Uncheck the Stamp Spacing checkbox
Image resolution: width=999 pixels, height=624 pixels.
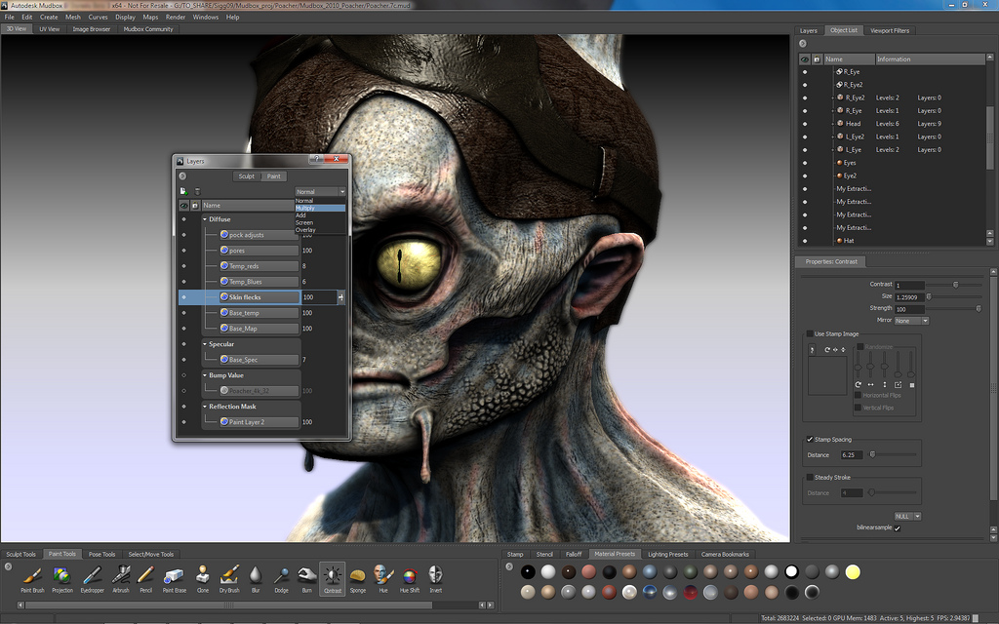point(810,440)
